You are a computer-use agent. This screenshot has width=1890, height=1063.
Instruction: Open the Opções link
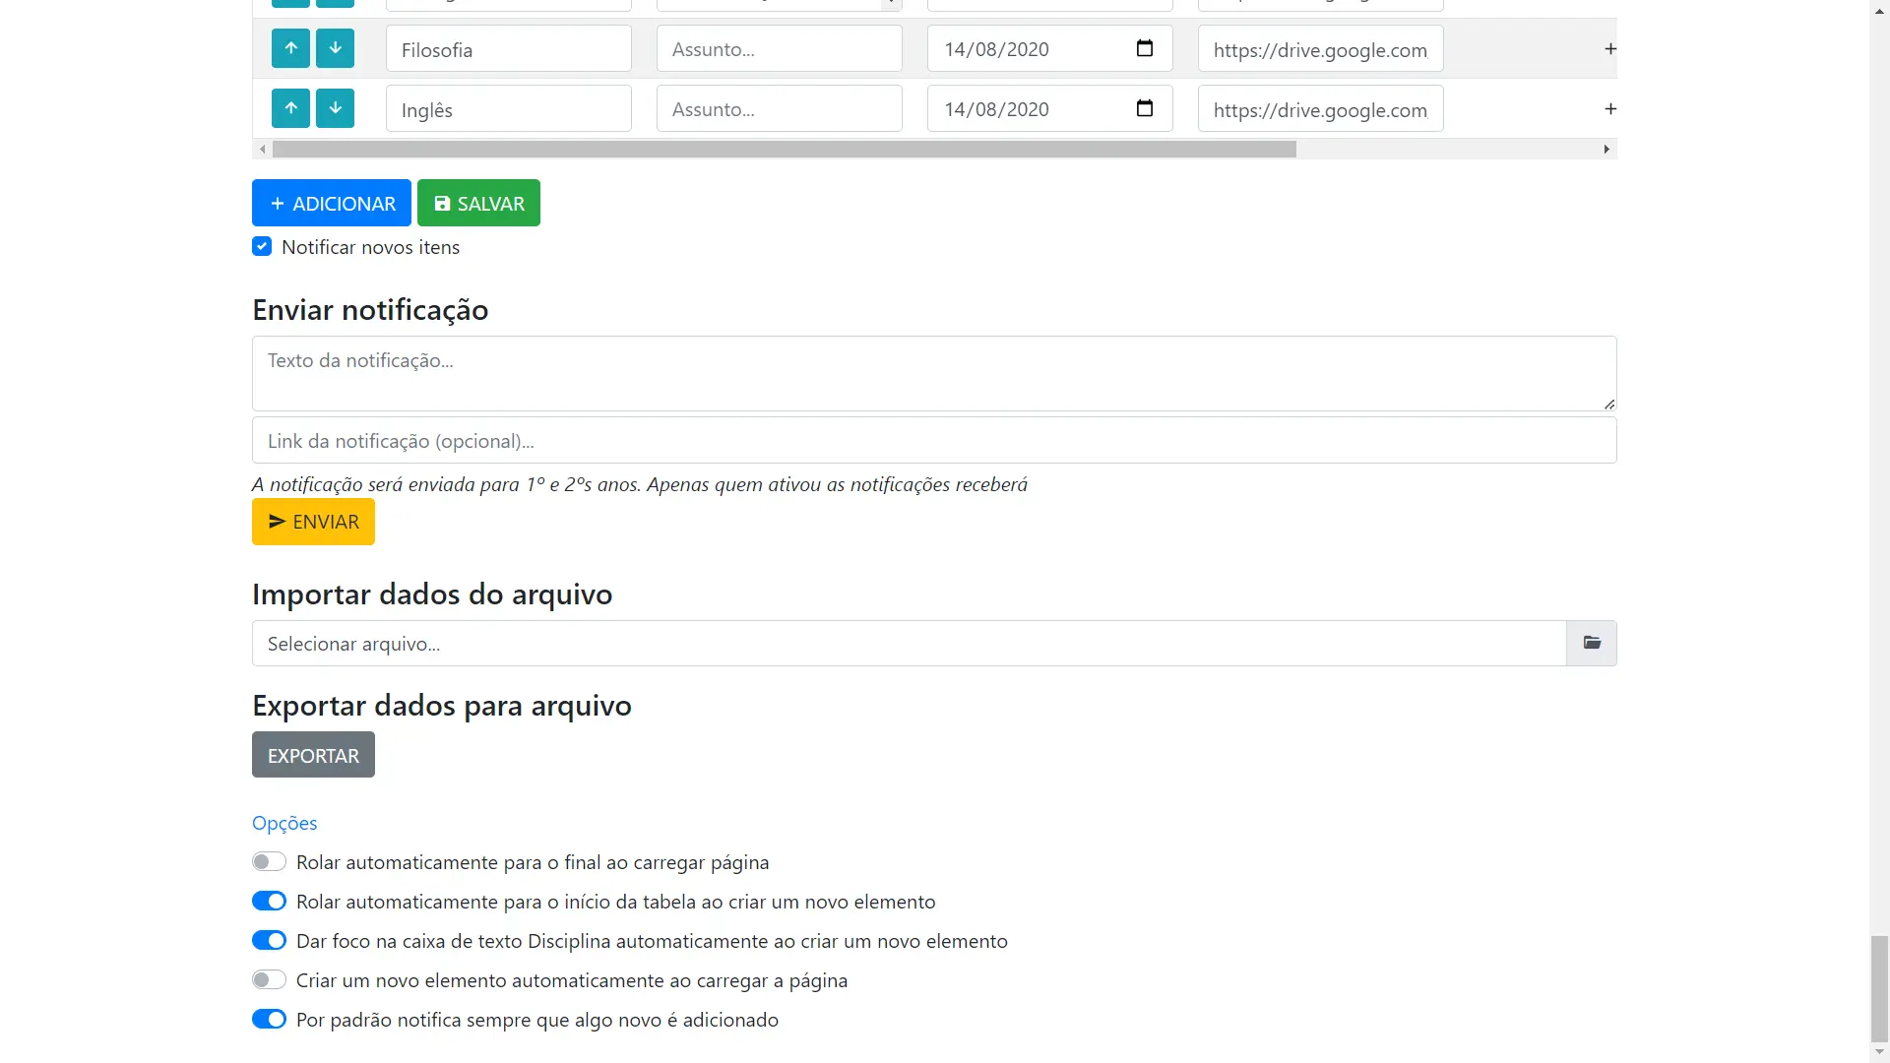tap(284, 823)
